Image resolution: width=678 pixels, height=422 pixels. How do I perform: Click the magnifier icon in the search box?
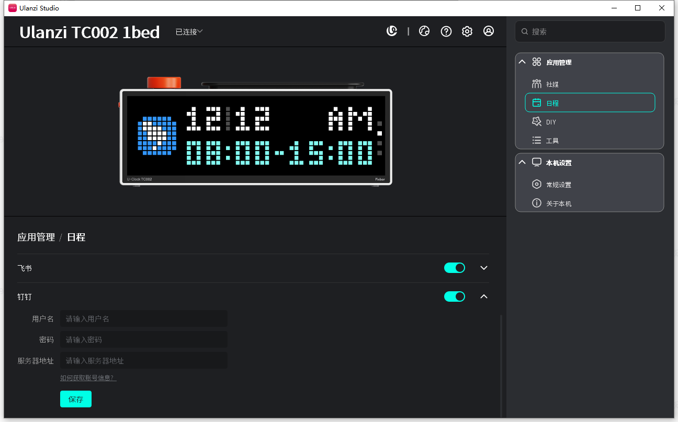tap(525, 31)
